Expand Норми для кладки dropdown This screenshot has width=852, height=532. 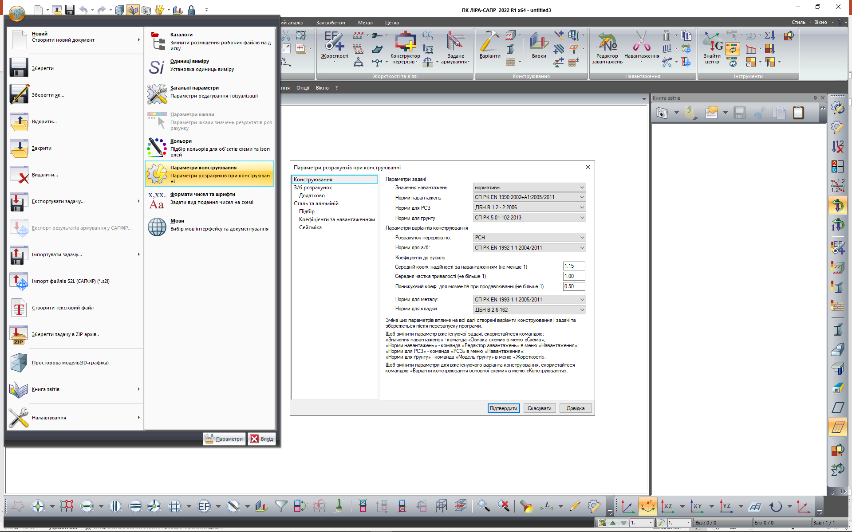[x=582, y=309]
